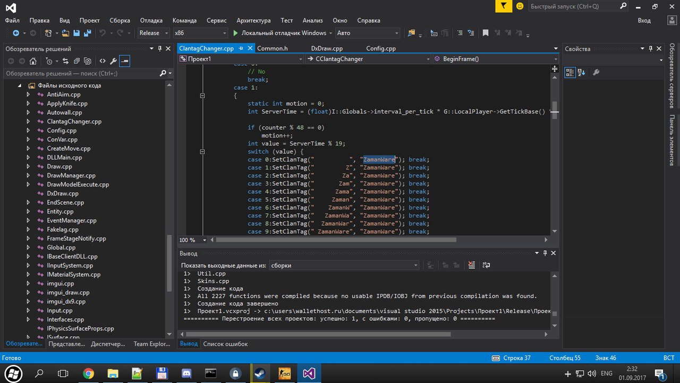Collapse the Файлы исходного кода folder

tap(20, 86)
